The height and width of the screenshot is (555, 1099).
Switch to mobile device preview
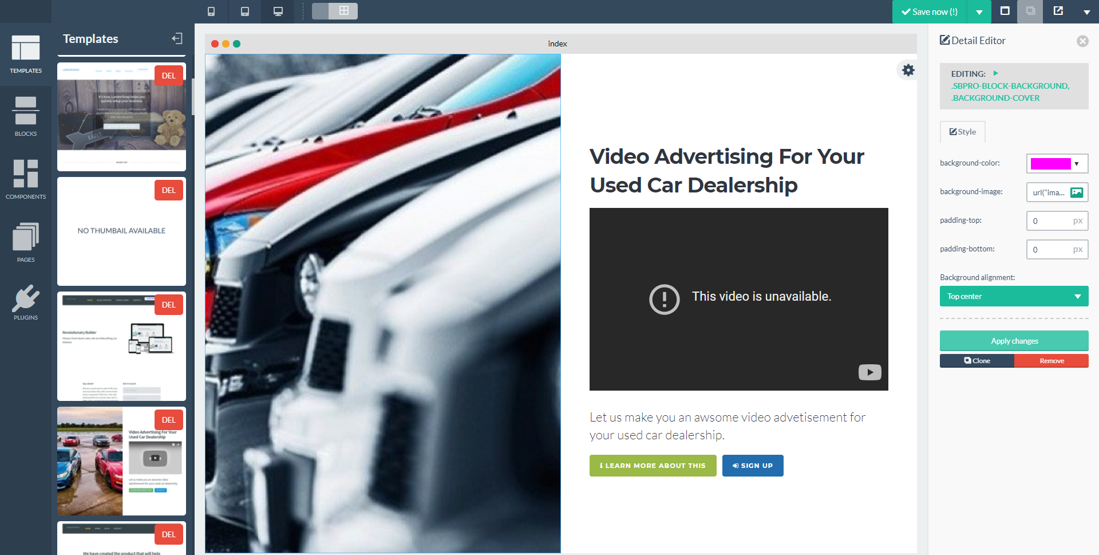point(211,11)
